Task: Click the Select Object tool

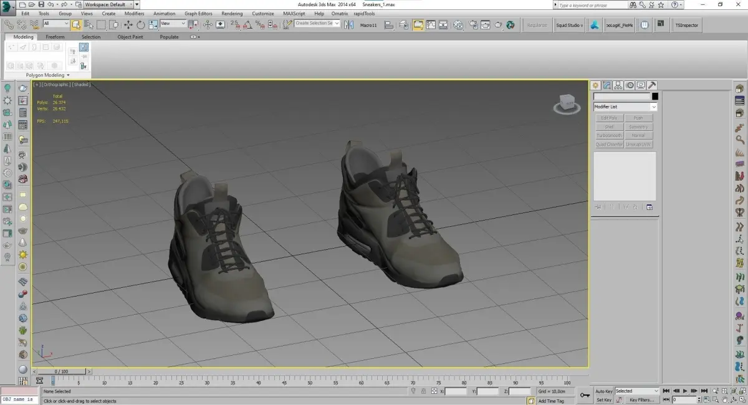Action: tap(75, 25)
